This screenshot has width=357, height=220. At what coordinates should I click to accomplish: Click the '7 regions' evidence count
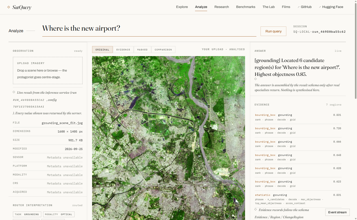coord(334,105)
